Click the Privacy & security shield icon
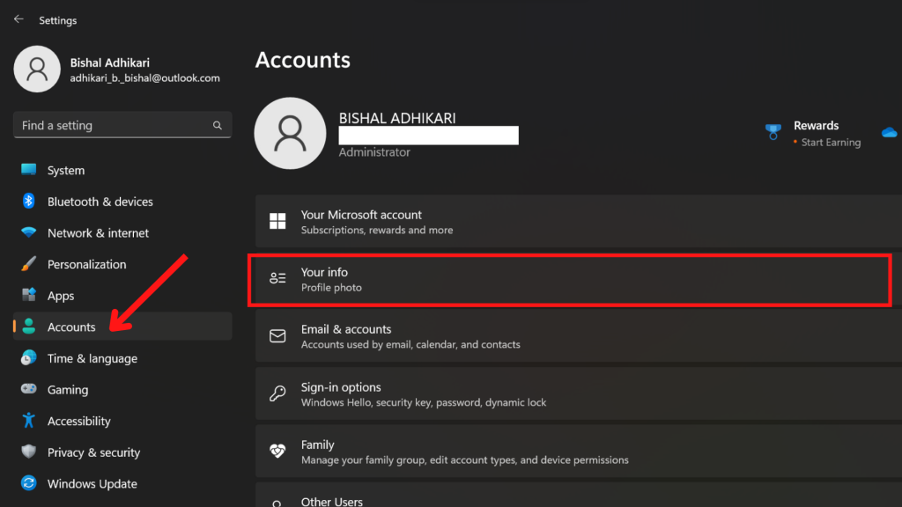 tap(28, 452)
